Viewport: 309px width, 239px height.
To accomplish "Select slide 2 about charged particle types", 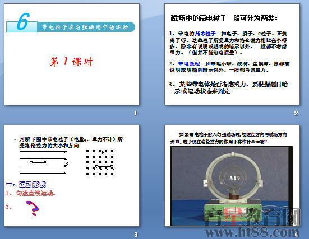I will coord(232,54).
